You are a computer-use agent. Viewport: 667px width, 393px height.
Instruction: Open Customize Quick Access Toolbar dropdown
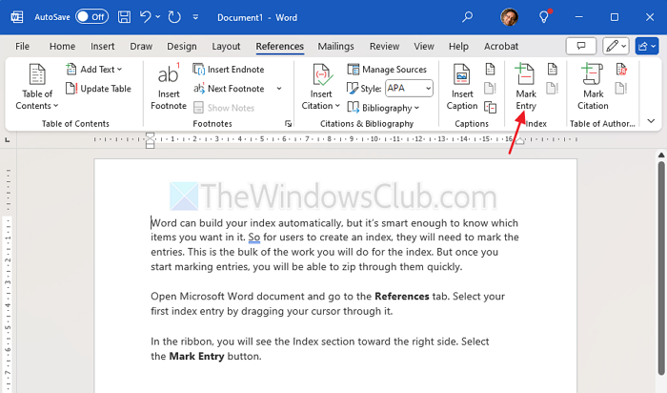click(195, 17)
